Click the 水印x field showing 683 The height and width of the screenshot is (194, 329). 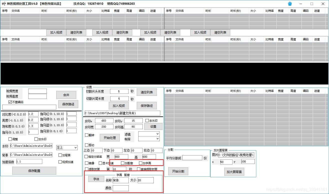[104, 121]
